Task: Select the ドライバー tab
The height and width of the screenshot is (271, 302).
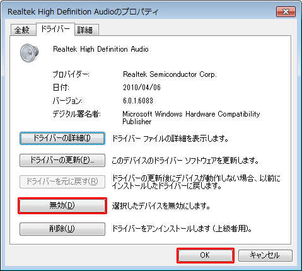Action: 55,29
